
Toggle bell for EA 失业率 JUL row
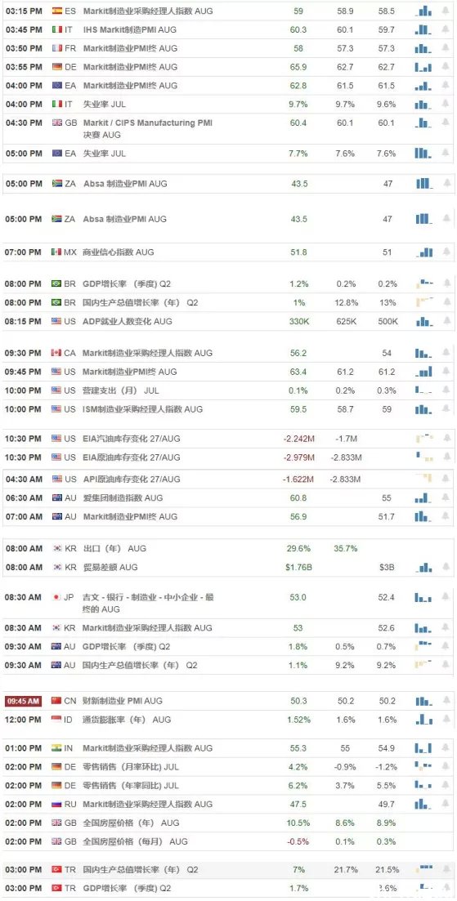[x=446, y=154]
